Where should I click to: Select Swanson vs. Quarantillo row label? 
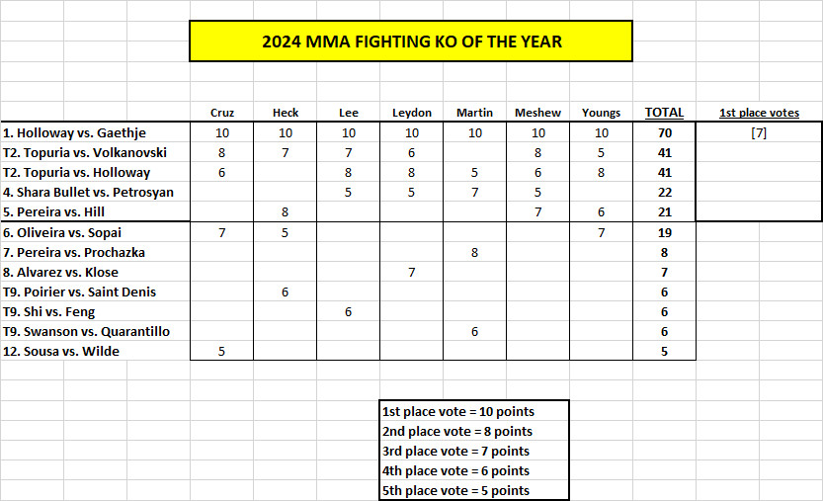(x=87, y=332)
